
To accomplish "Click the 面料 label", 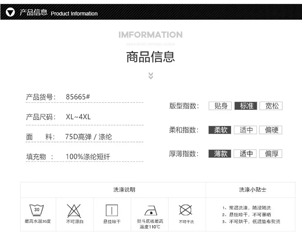I will (40, 137).
